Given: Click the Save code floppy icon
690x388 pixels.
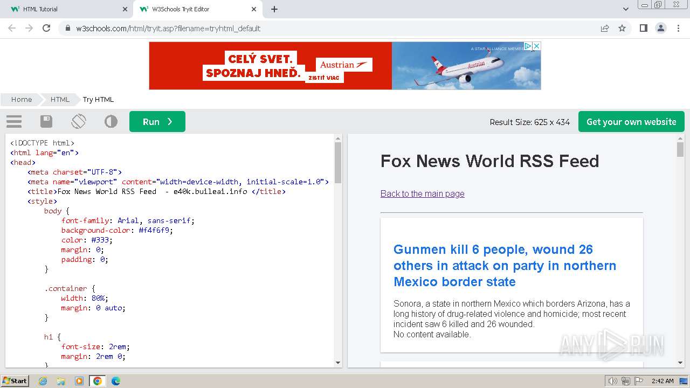Looking at the screenshot, I should [x=46, y=121].
